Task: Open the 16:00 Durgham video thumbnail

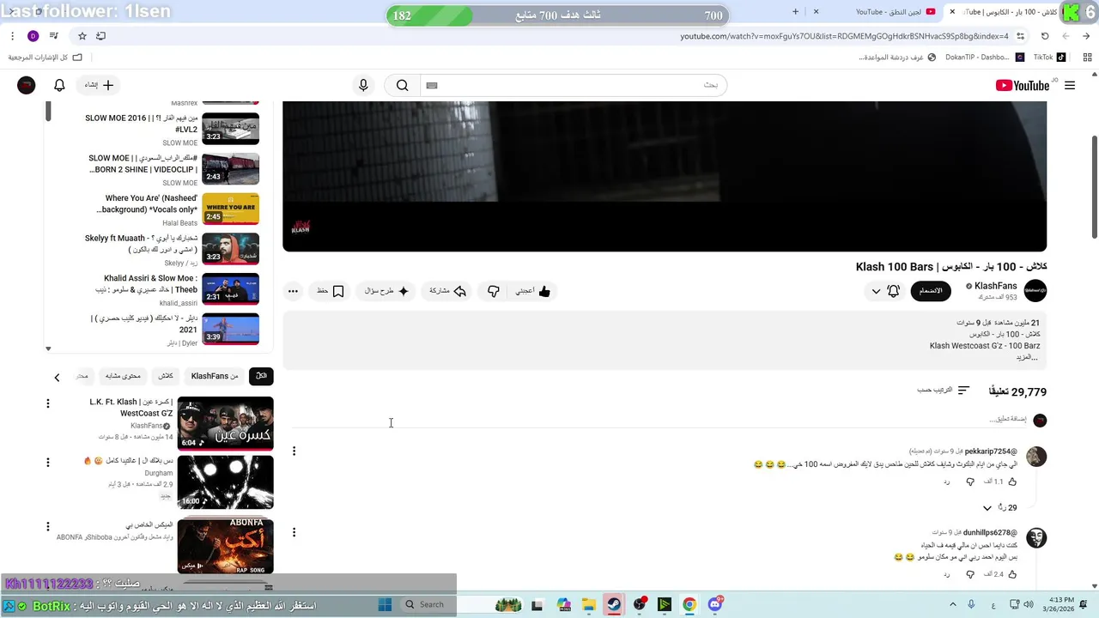Action: click(225, 482)
